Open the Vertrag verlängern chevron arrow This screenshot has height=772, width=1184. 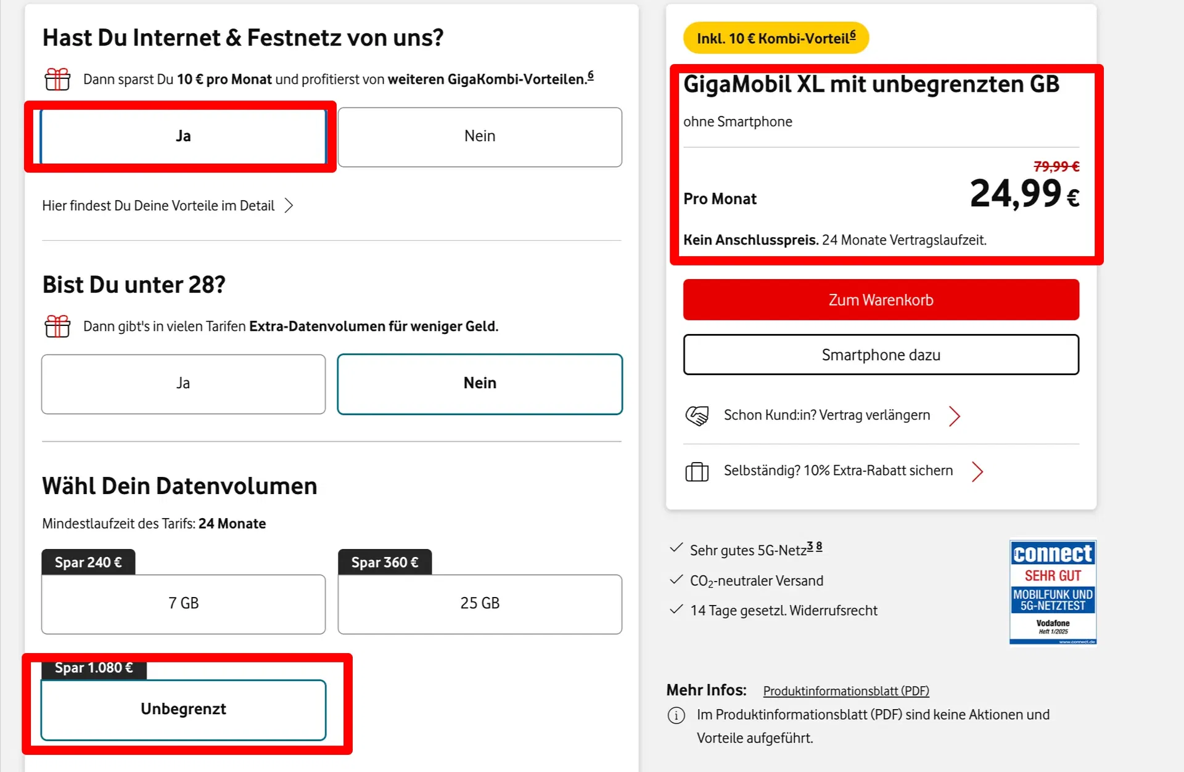tap(954, 416)
